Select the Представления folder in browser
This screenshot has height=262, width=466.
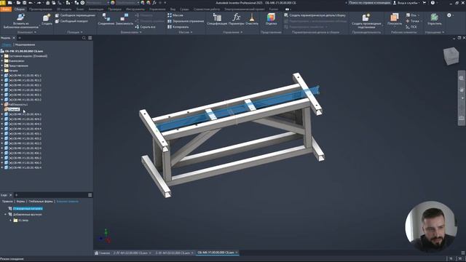point(18,65)
